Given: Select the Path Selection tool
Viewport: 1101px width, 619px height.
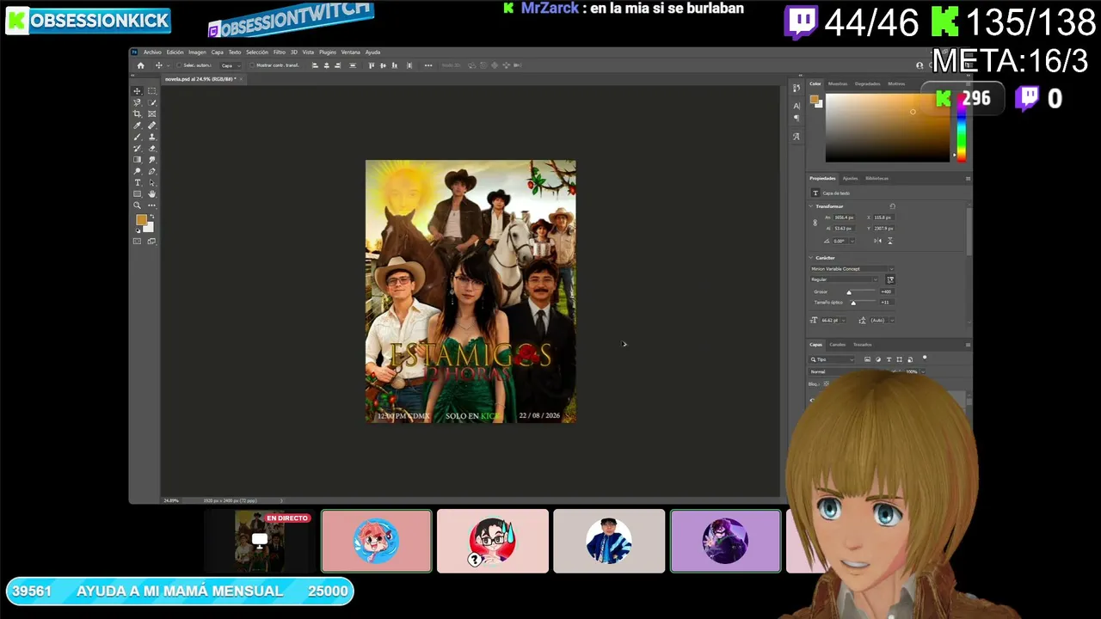Looking at the screenshot, I should point(152,182).
